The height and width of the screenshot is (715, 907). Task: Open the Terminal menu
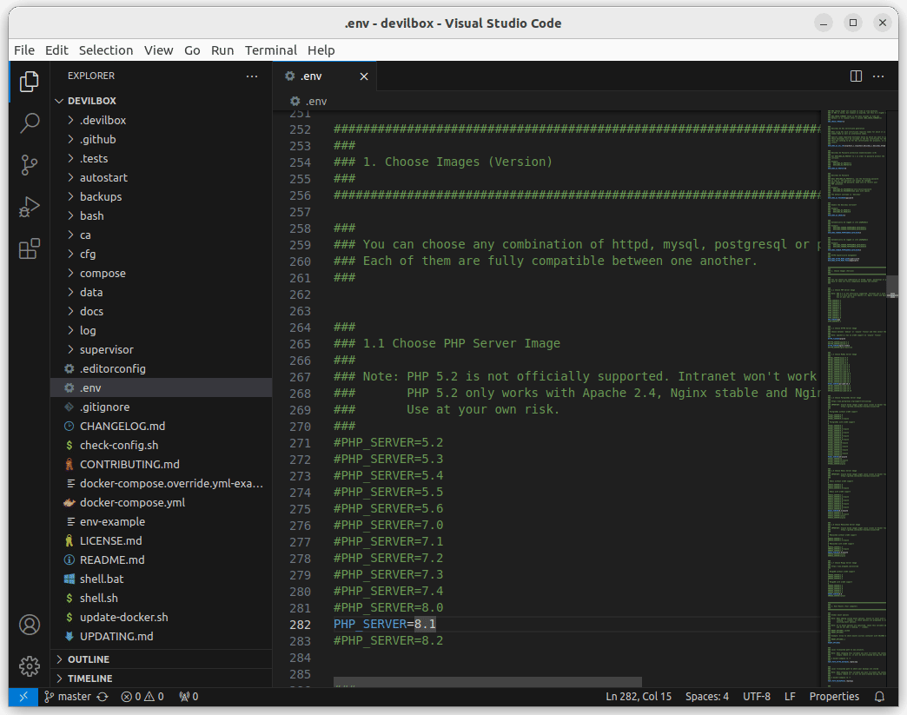click(270, 50)
